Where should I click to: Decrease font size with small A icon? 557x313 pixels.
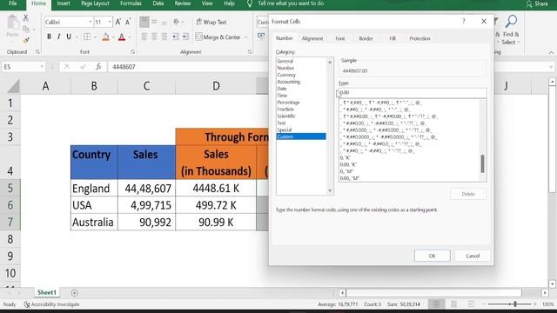(128, 22)
